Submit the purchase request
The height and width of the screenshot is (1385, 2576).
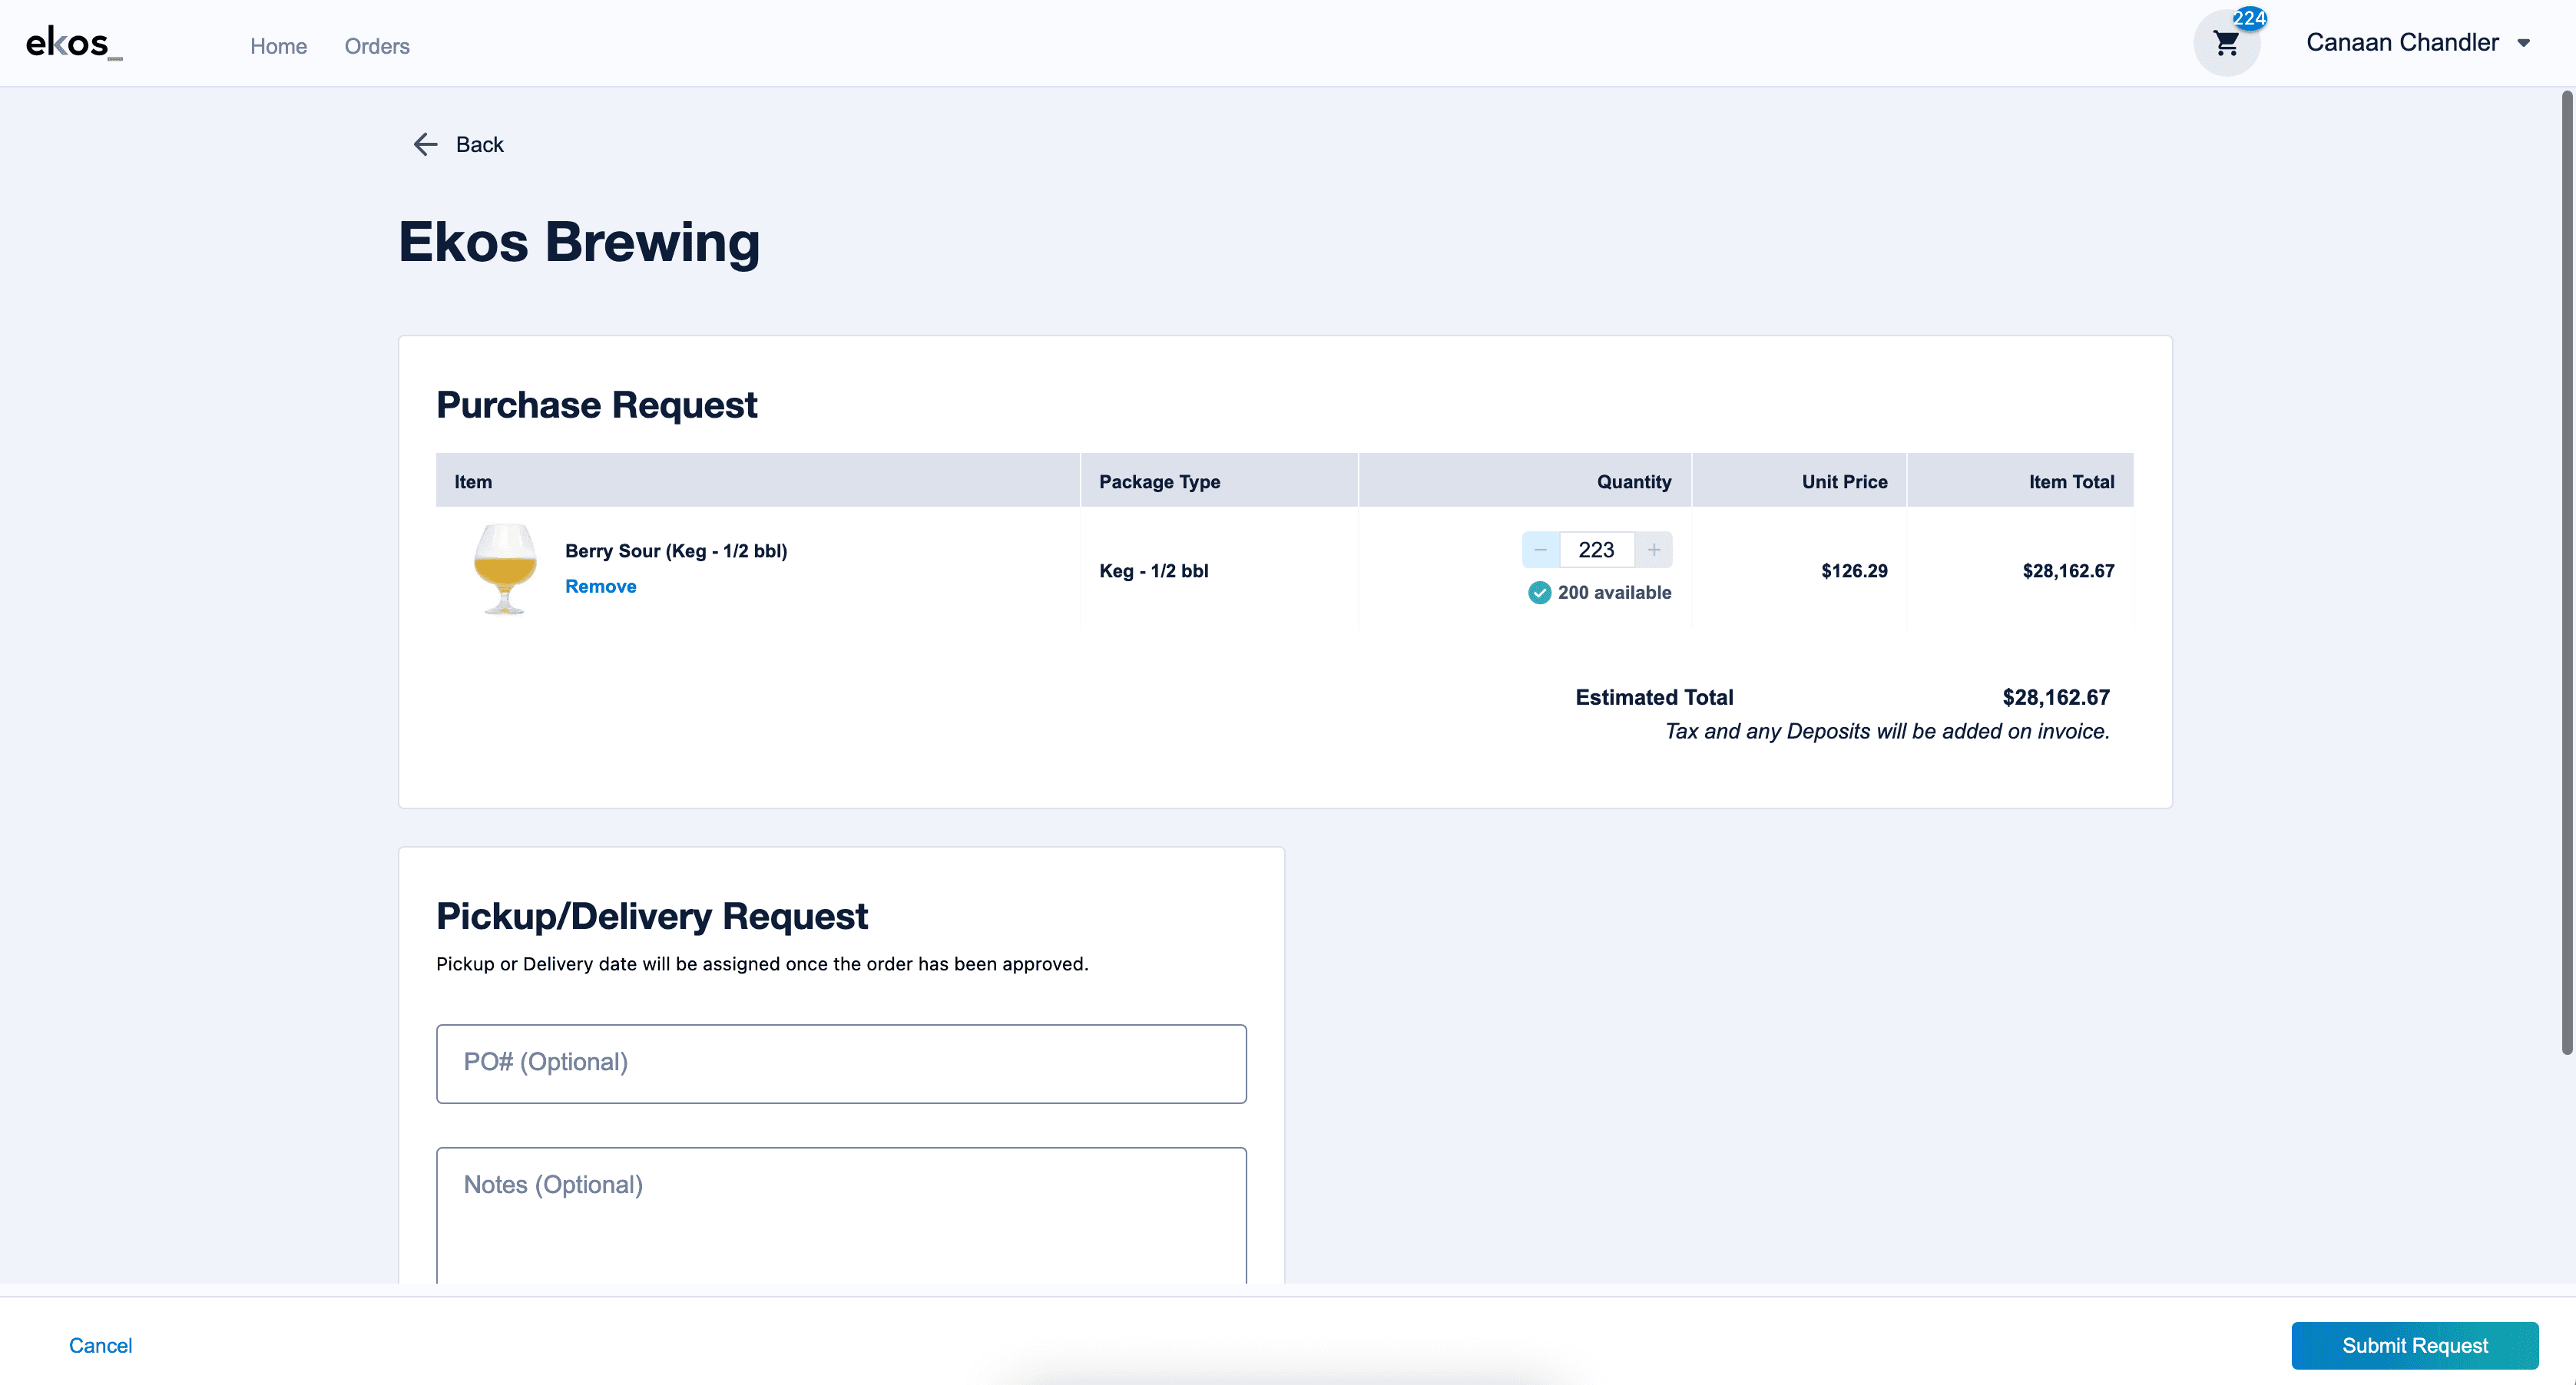2414,1345
